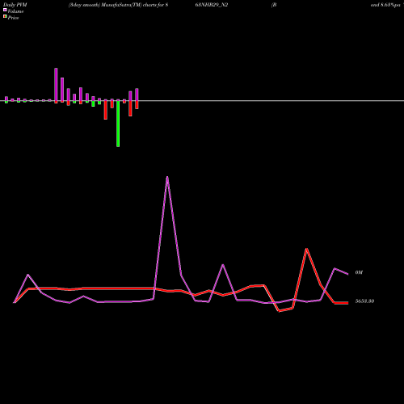Click the Volume legend color swatch
This screenshot has width=404, height=404.
point(5,10)
